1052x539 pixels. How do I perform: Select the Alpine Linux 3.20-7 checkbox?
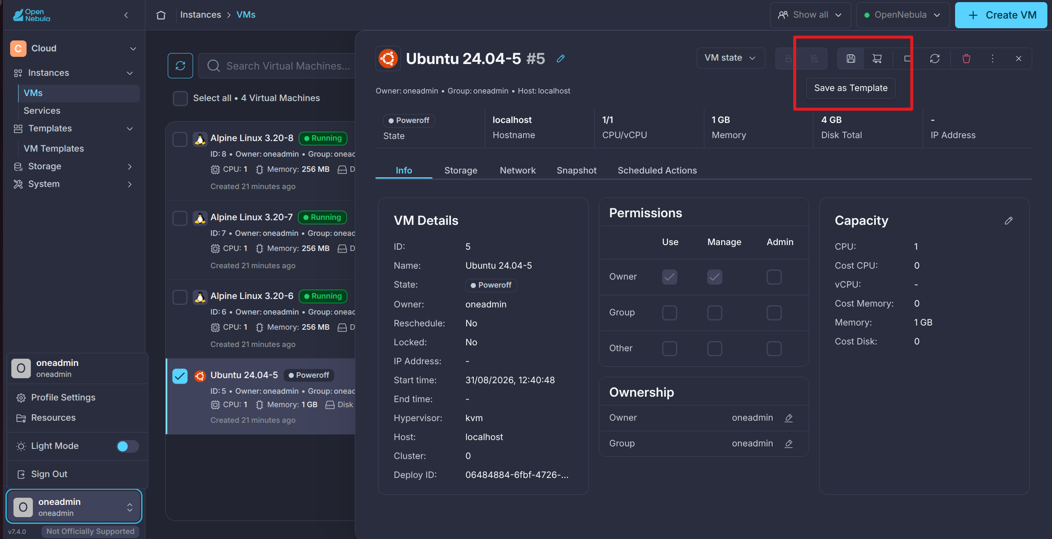[x=180, y=218]
